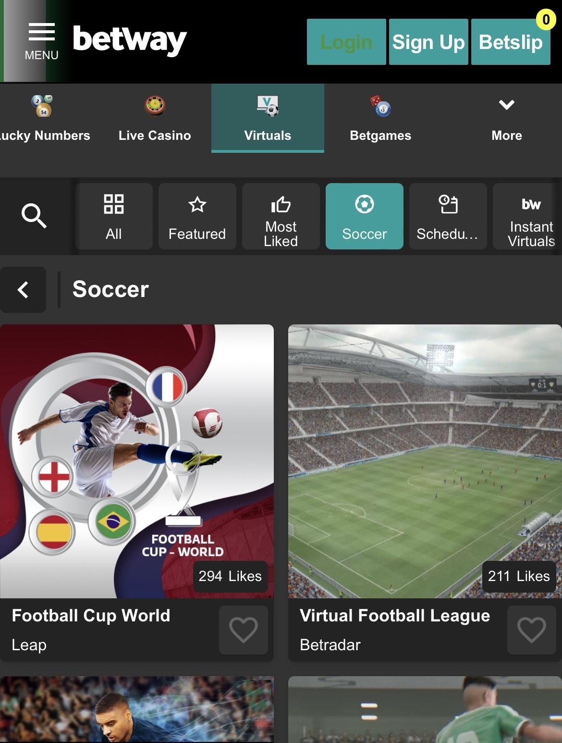Open the hamburger MENU icon

(41, 41)
